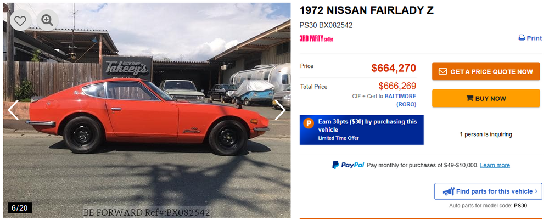Click the envelope icon on price quote button
The image size is (549, 220).
tap(442, 71)
